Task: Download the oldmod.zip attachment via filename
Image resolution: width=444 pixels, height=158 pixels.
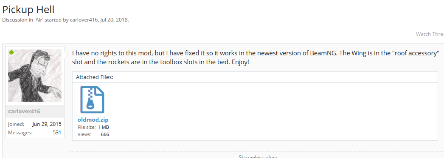Action: pyautogui.click(x=93, y=120)
